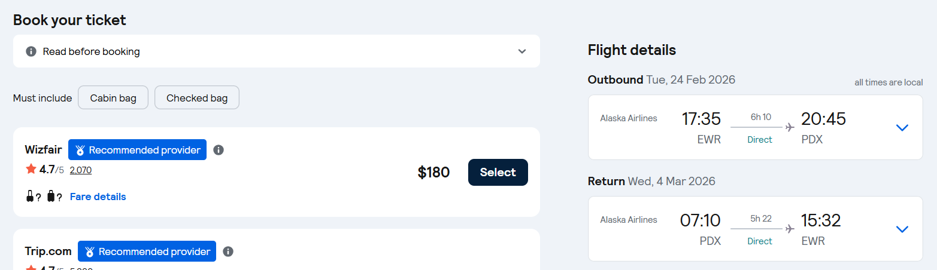This screenshot has height=270, width=937.
Task: Open Wizfair Fare details
Action: click(x=98, y=197)
